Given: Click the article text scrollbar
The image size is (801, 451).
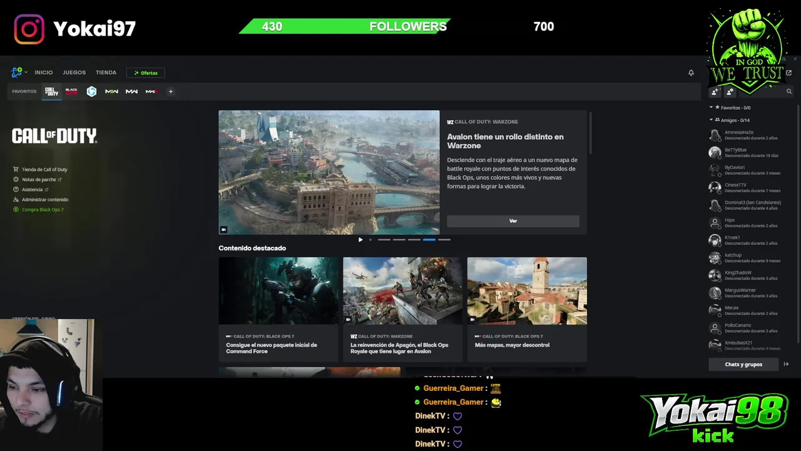Looking at the screenshot, I should pos(589,133).
